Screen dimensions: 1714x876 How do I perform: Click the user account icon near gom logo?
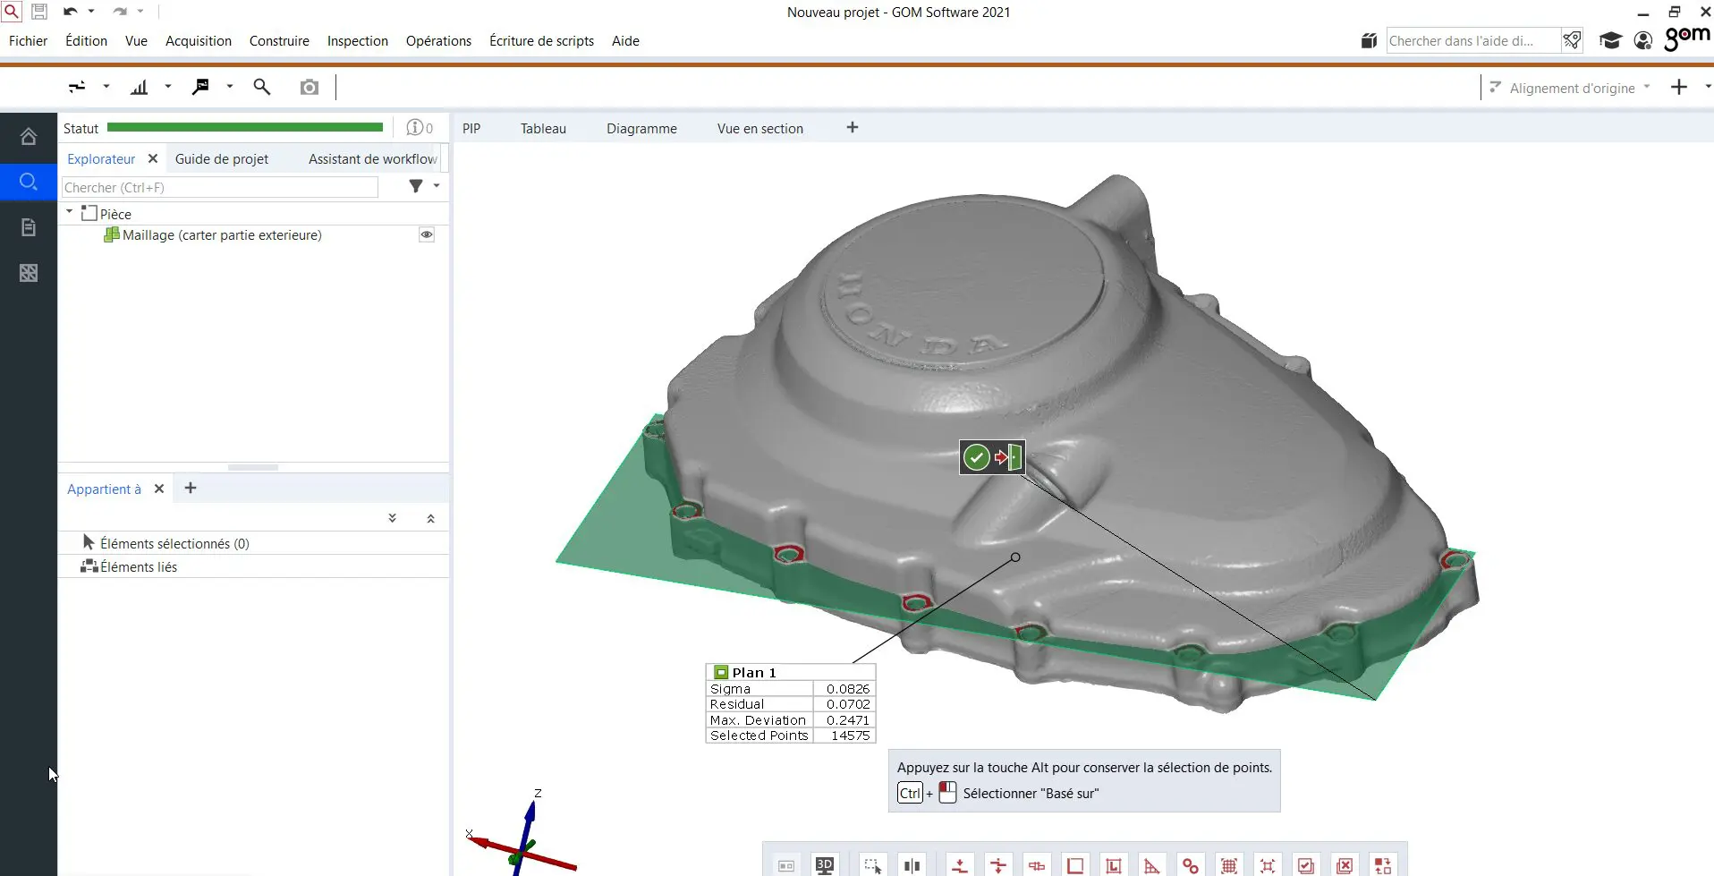tap(1643, 41)
